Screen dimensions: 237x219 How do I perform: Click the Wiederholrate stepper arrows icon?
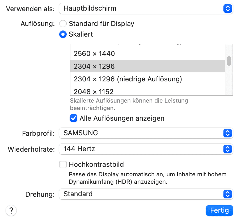(227, 149)
